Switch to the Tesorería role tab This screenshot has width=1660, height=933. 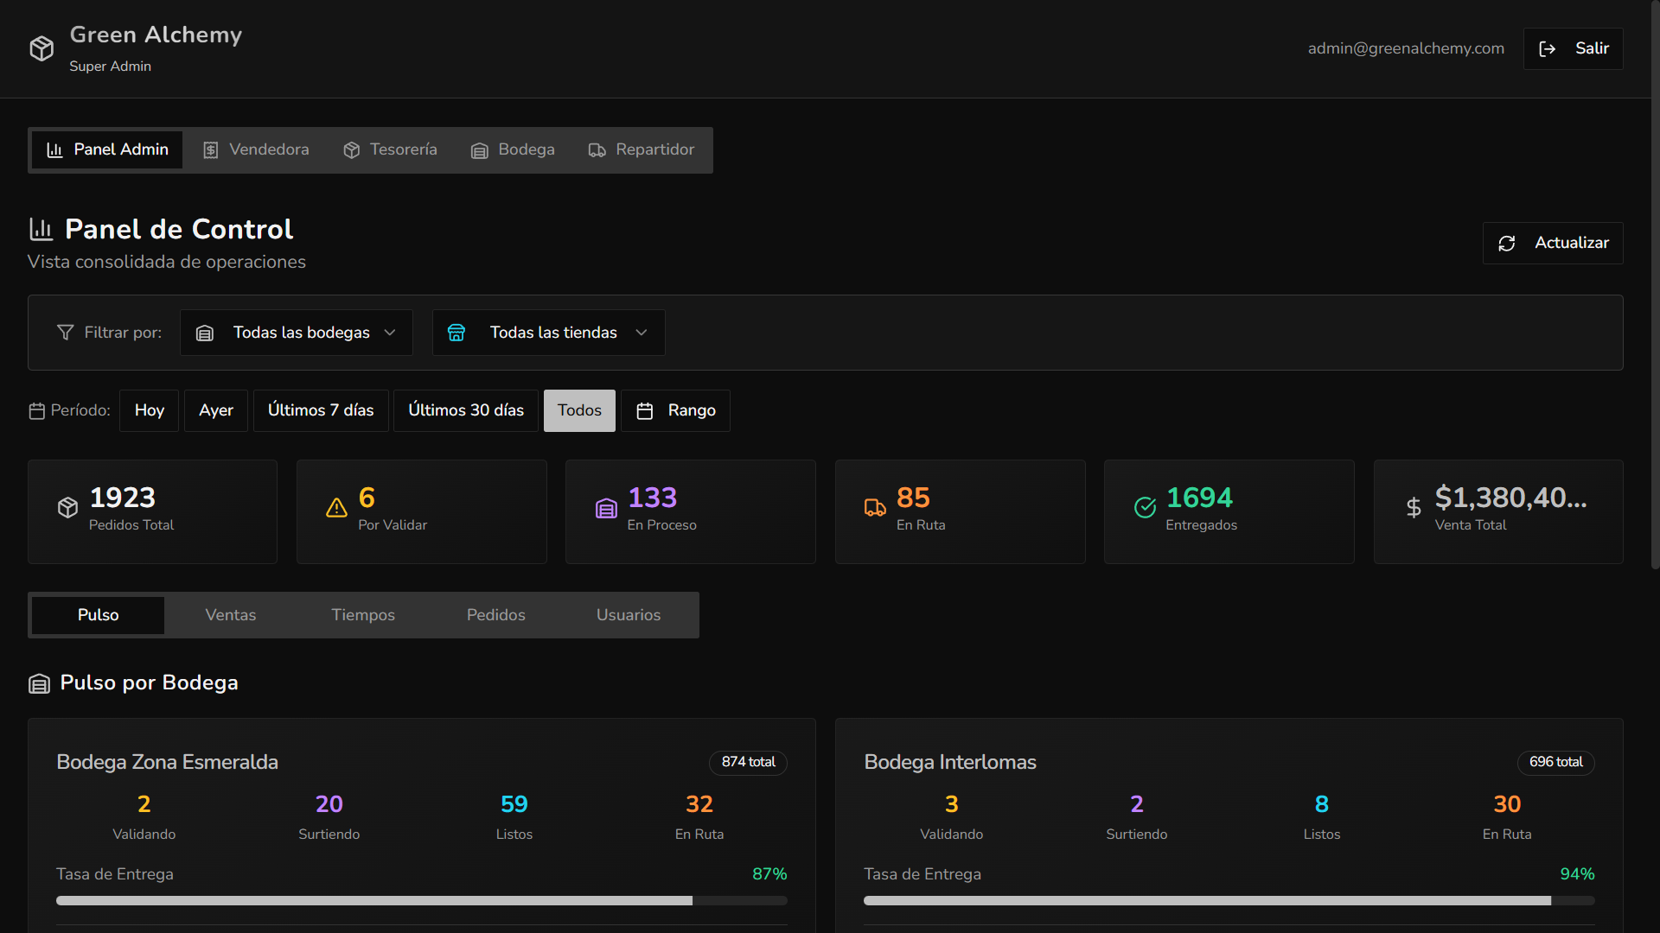[390, 150]
